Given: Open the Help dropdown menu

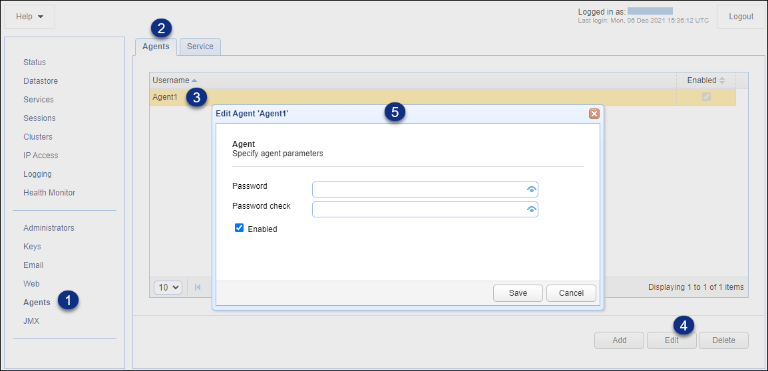Looking at the screenshot, I should point(29,17).
